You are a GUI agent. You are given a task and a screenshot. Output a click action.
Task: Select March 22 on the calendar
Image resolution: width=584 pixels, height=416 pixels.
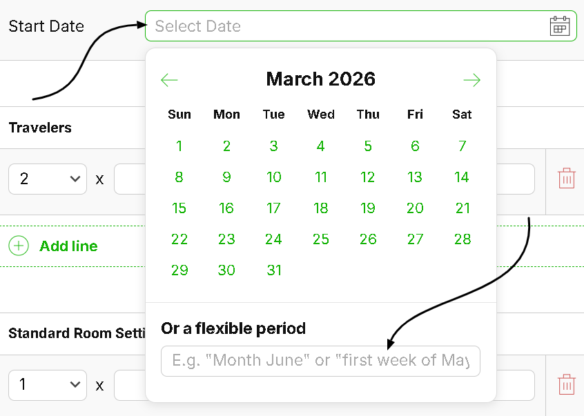[179, 239]
